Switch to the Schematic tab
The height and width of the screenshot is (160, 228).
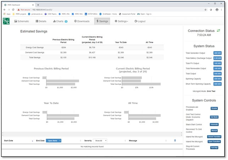22,21
